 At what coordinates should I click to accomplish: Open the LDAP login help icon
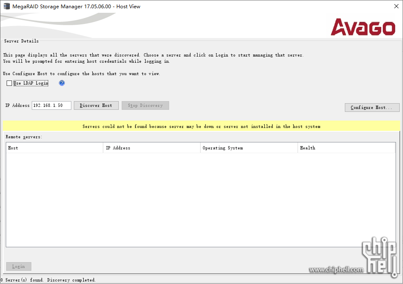[x=62, y=83]
